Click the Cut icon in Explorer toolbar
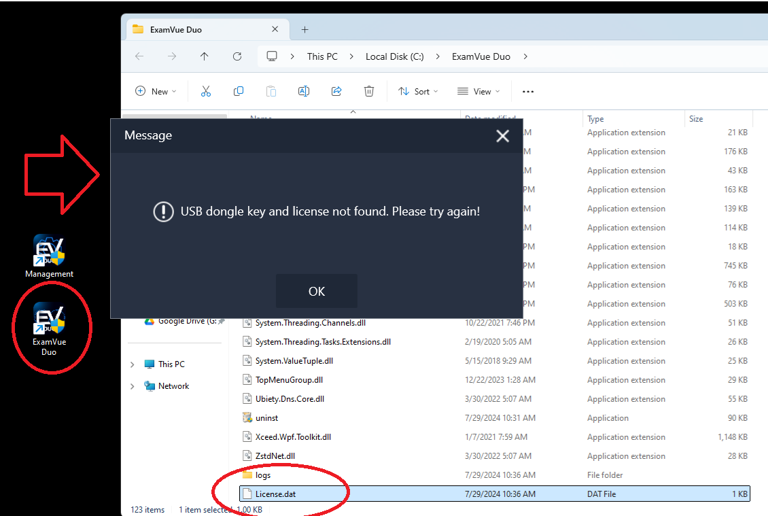 tap(206, 91)
